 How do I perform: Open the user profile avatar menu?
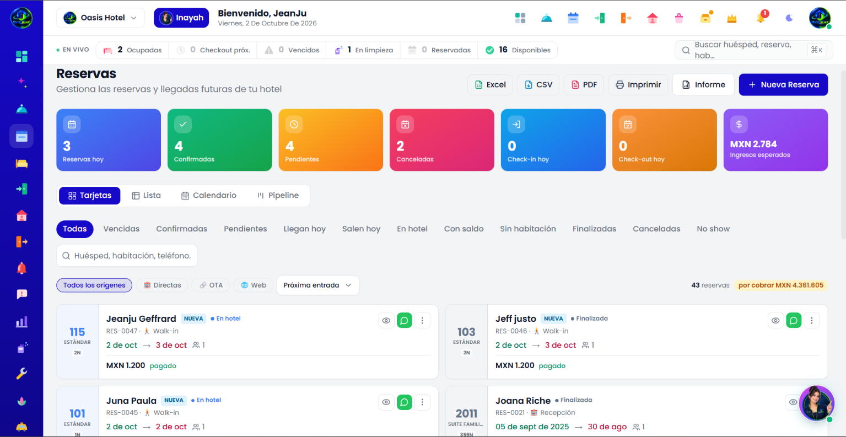(x=820, y=18)
